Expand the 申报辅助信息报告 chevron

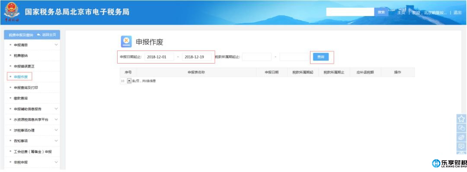tap(56, 109)
